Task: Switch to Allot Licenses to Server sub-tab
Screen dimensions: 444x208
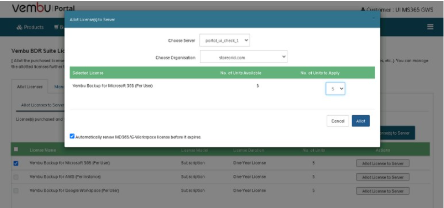Action: (43, 105)
